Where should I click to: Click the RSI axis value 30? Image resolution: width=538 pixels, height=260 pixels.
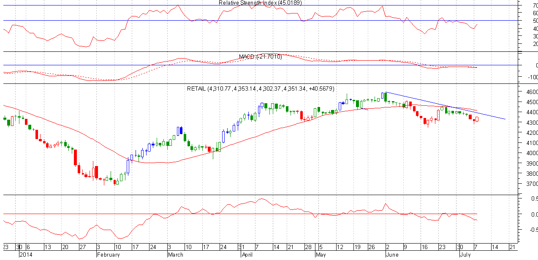[535, 36]
